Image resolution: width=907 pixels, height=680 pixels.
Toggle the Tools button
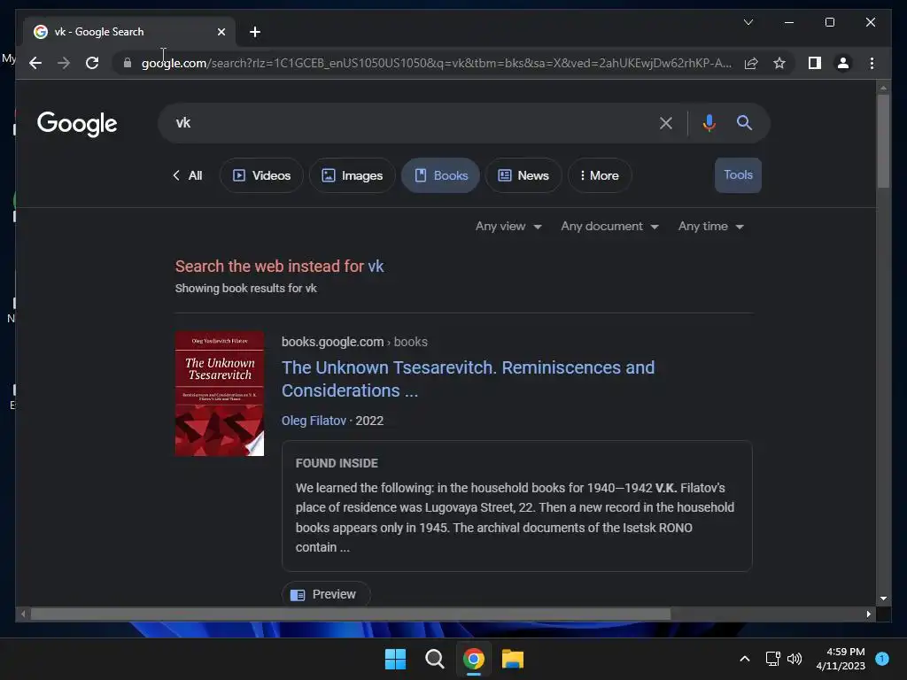(x=738, y=175)
